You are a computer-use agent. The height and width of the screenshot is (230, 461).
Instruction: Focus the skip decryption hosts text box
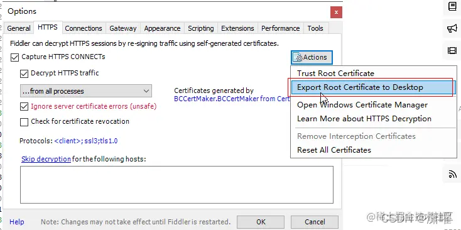pos(176,185)
